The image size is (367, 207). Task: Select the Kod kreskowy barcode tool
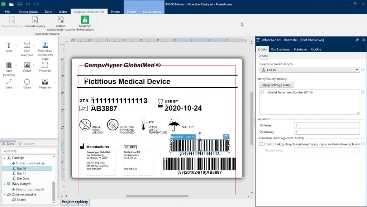pos(9,69)
